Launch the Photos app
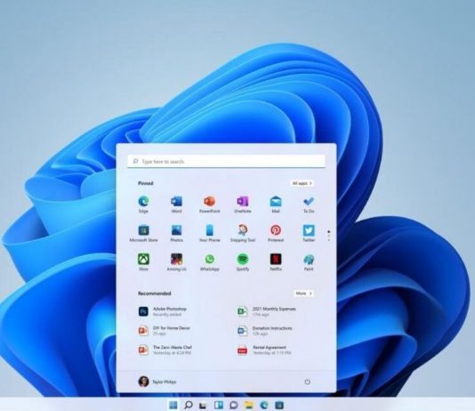475x411 pixels. click(x=177, y=233)
